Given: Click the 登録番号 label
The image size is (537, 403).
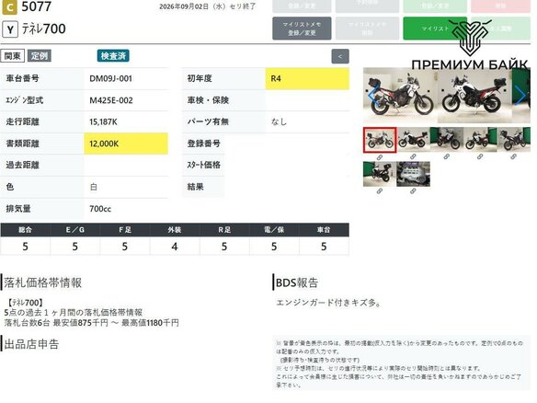Looking at the screenshot, I should (204, 144).
